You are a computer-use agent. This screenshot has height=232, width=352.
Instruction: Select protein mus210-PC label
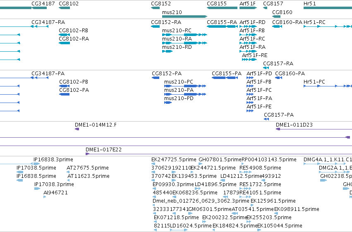tap(179, 82)
